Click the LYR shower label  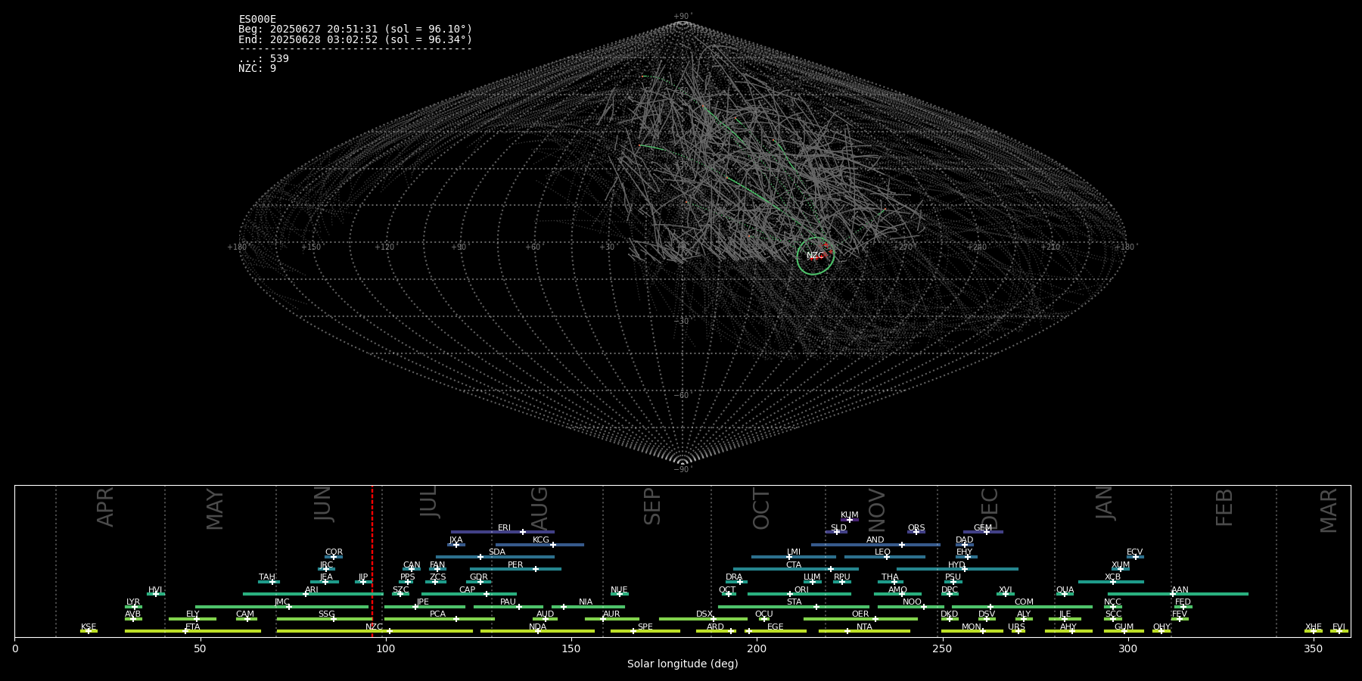tap(133, 602)
